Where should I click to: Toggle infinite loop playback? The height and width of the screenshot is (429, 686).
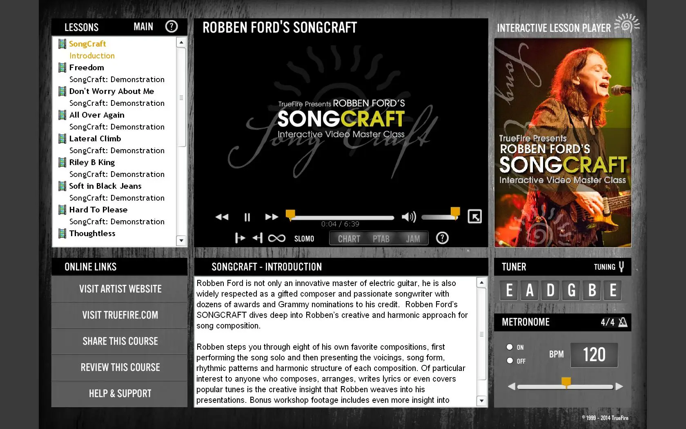click(276, 238)
